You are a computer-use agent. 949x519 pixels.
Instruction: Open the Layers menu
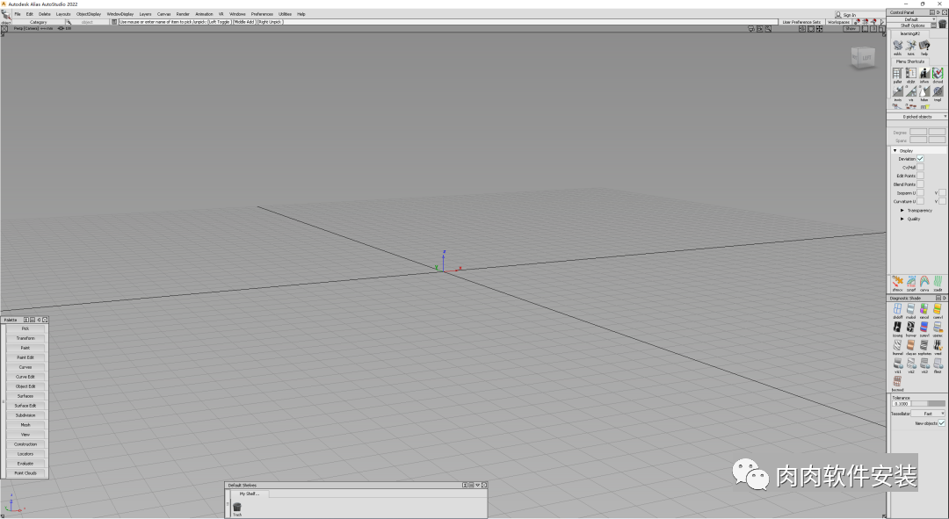(x=145, y=14)
